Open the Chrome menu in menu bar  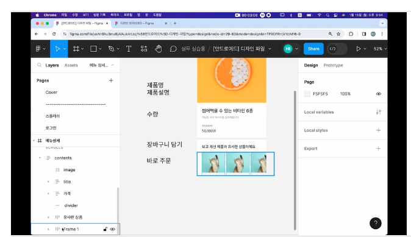50,15
